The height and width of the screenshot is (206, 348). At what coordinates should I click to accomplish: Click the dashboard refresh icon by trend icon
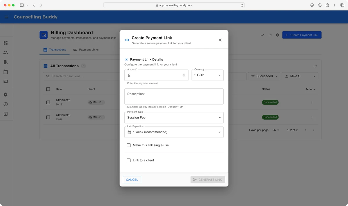click(x=270, y=35)
